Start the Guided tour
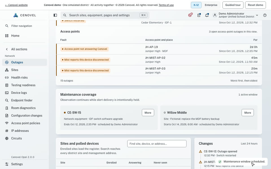This screenshot has width=271, height=169. point(233,5)
